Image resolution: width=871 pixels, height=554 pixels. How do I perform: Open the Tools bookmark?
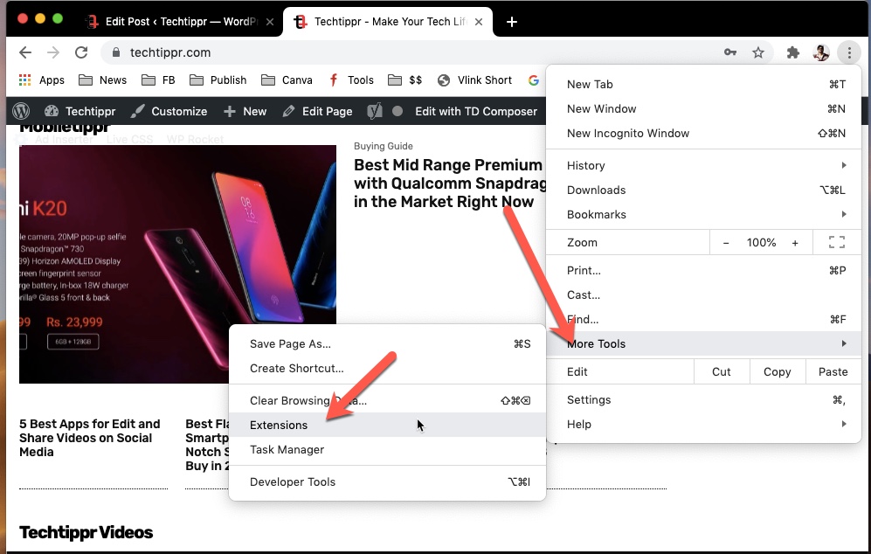click(x=351, y=80)
